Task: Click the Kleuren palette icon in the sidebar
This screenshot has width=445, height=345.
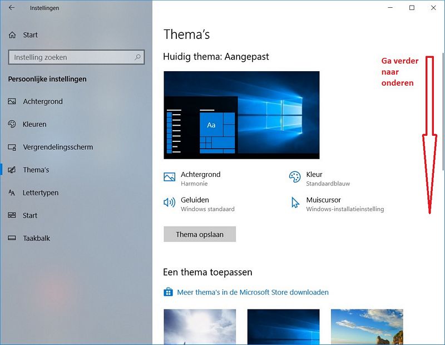Action: [x=12, y=124]
